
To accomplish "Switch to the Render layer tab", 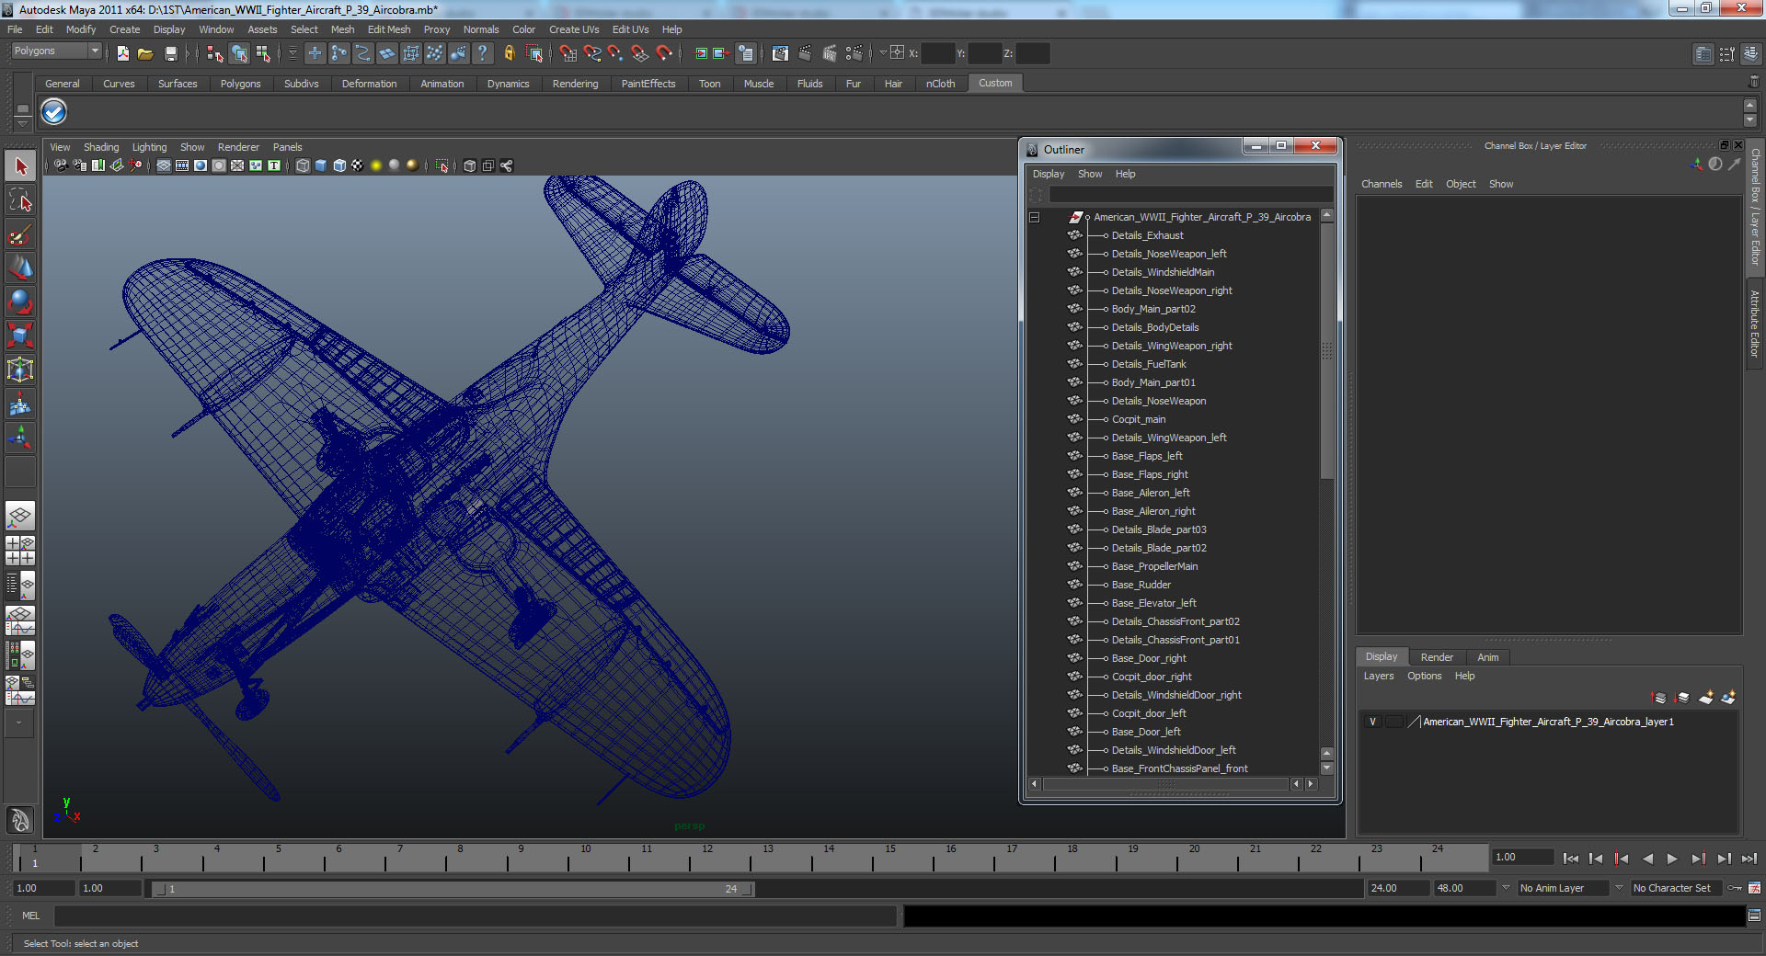I will pyautogui.click(x=1437, y=657).
